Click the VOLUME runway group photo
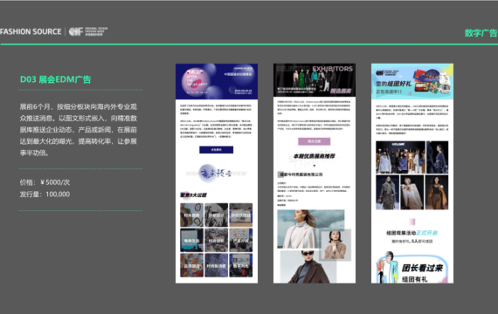 coord(400,157)
